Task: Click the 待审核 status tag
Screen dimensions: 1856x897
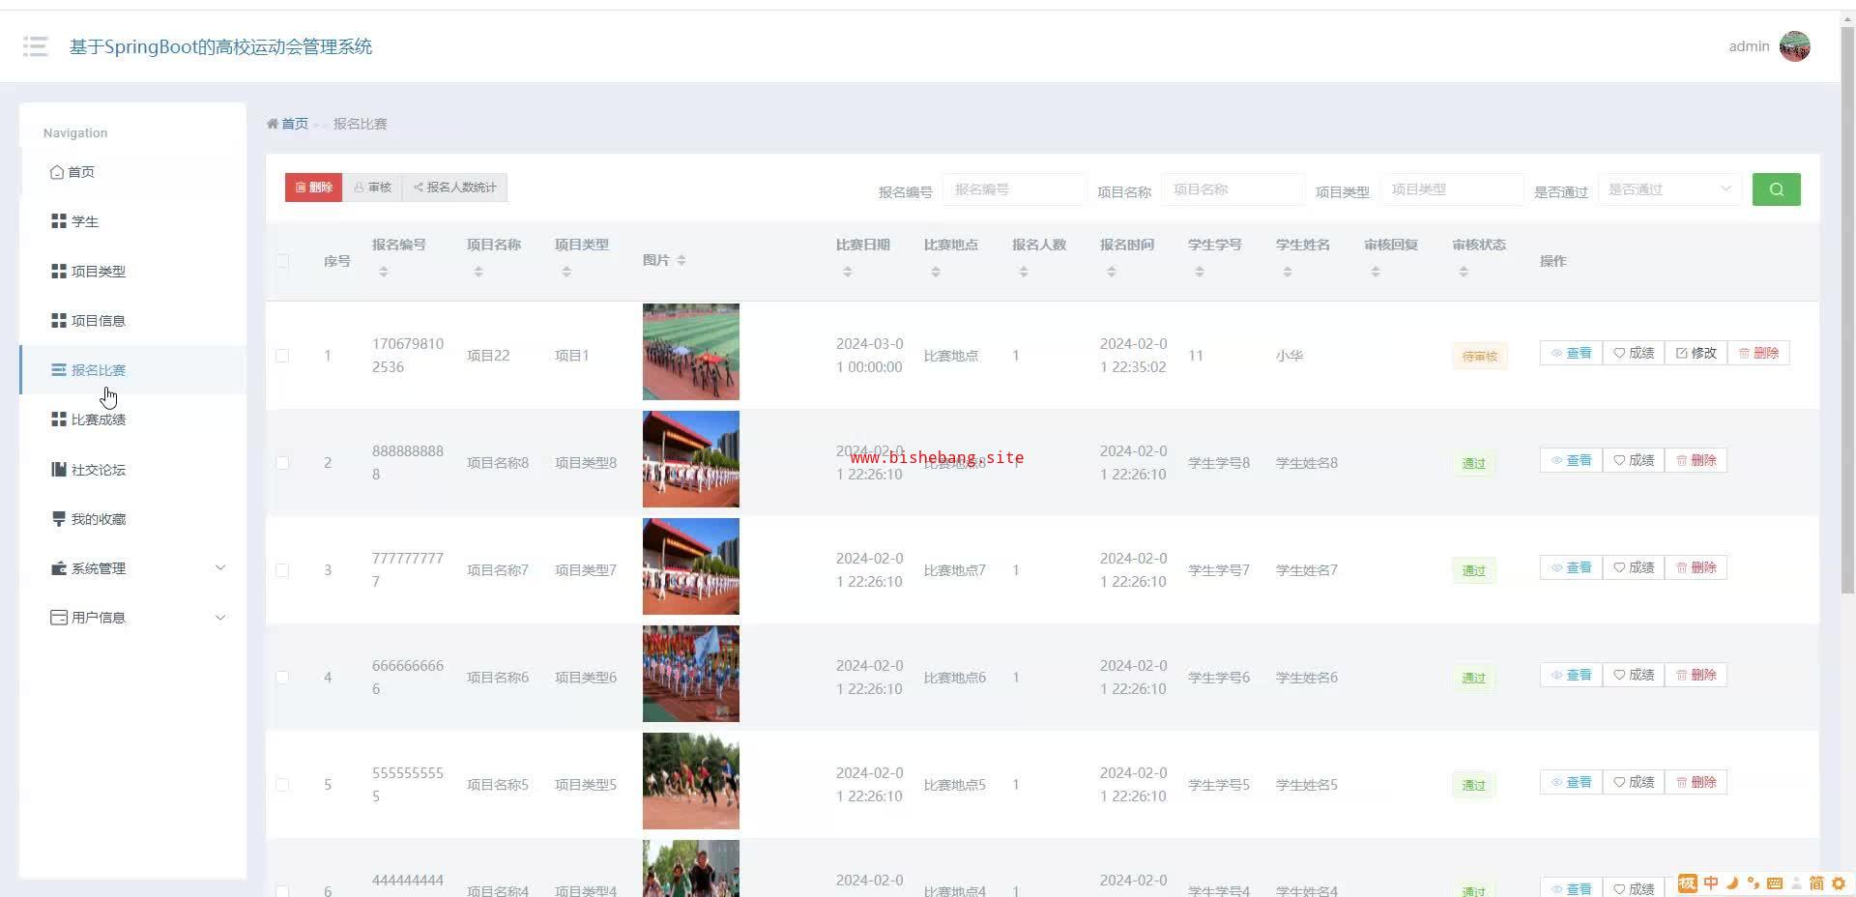Action: tap(1479, 357)
